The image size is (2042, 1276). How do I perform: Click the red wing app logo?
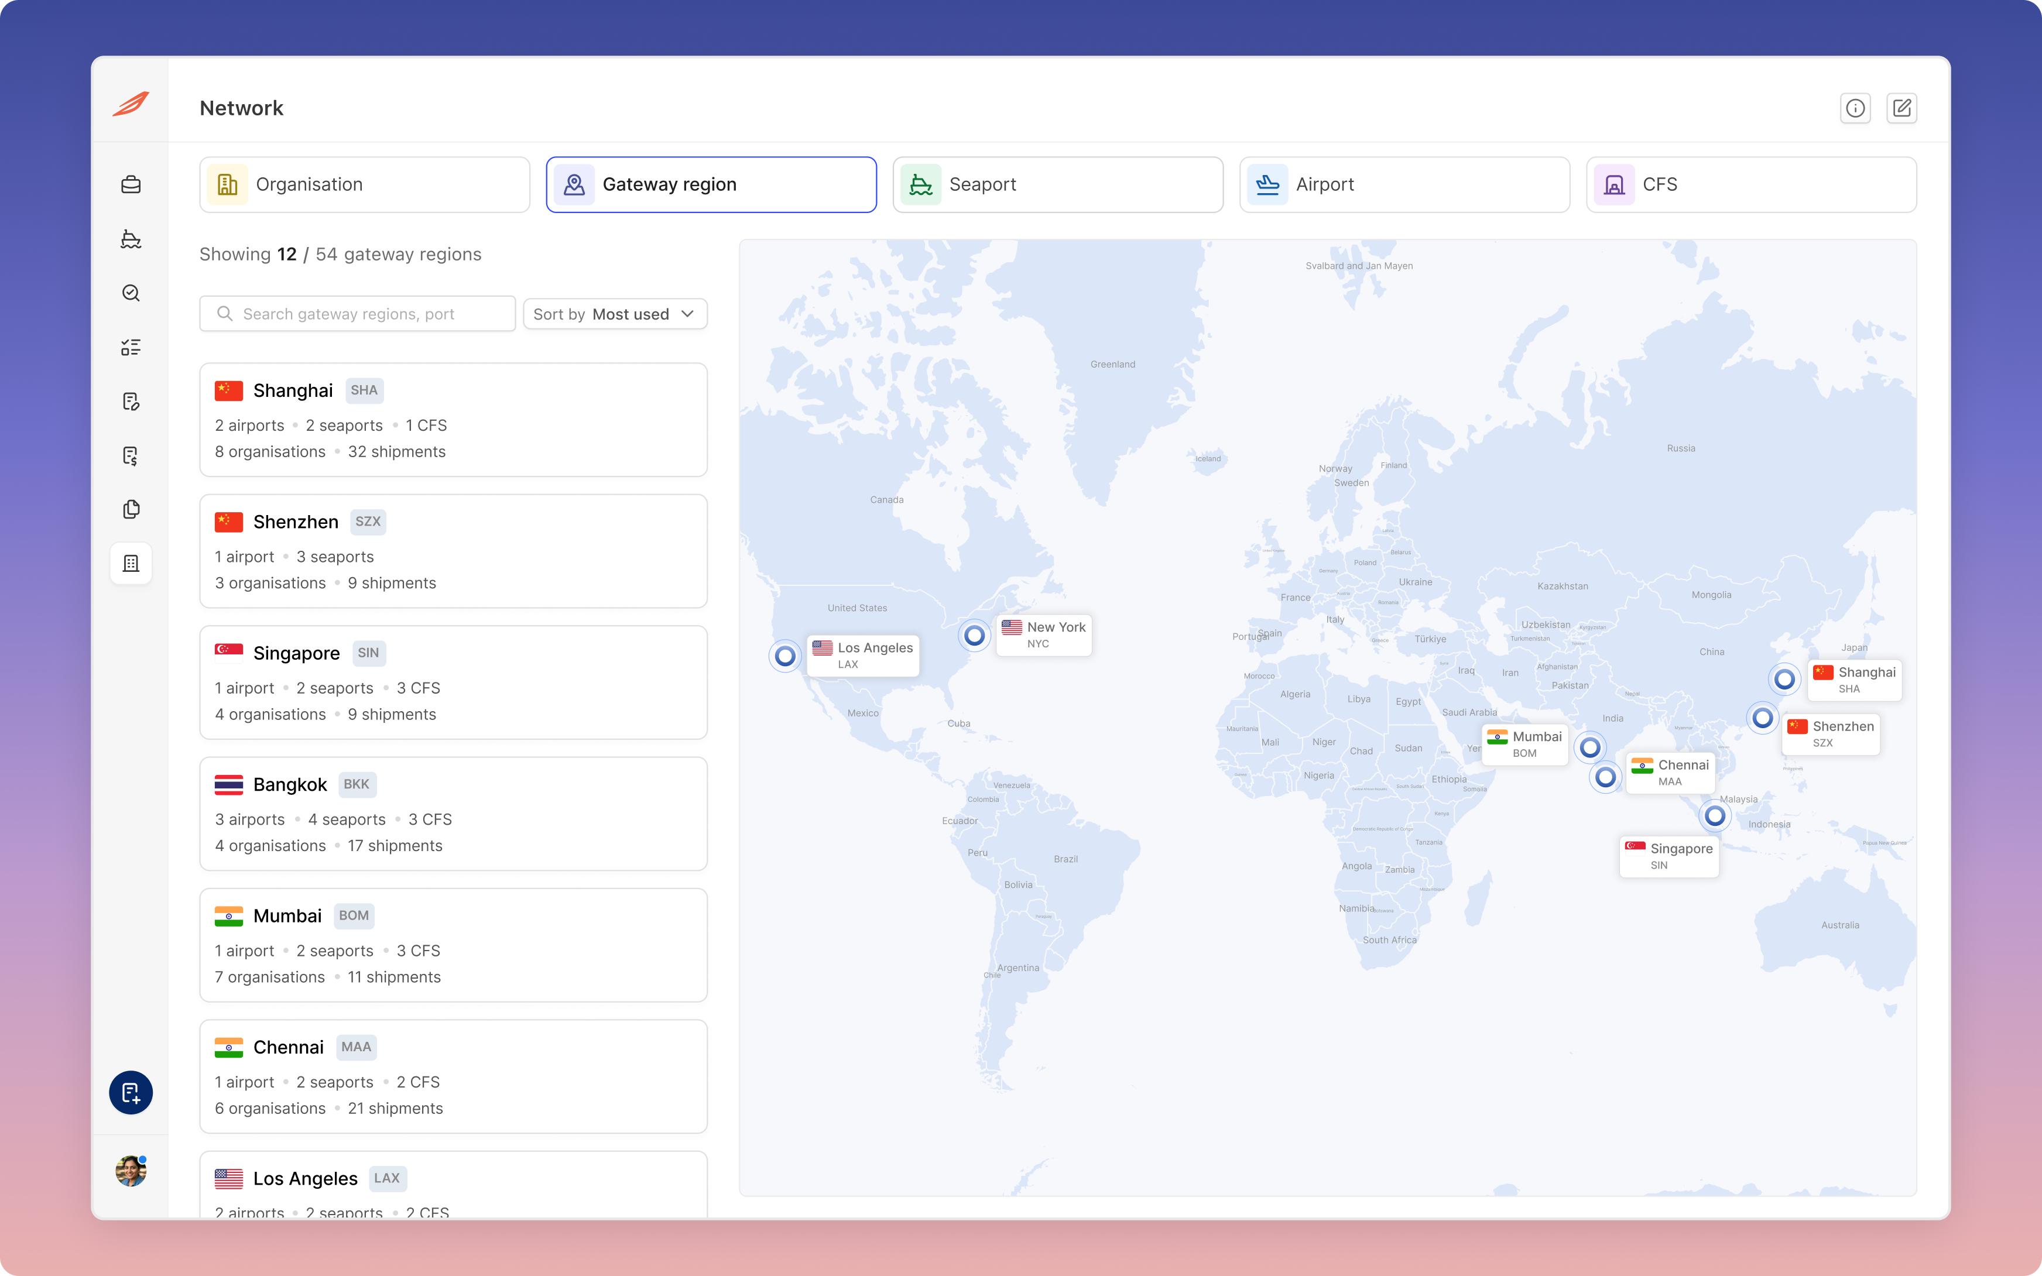[x=131, y=104]
